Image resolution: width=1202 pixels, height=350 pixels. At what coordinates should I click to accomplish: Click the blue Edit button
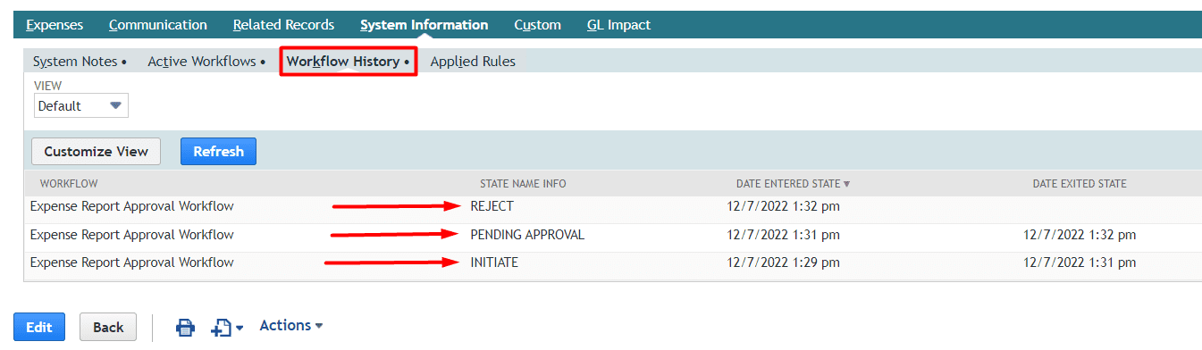coord(39,327)
